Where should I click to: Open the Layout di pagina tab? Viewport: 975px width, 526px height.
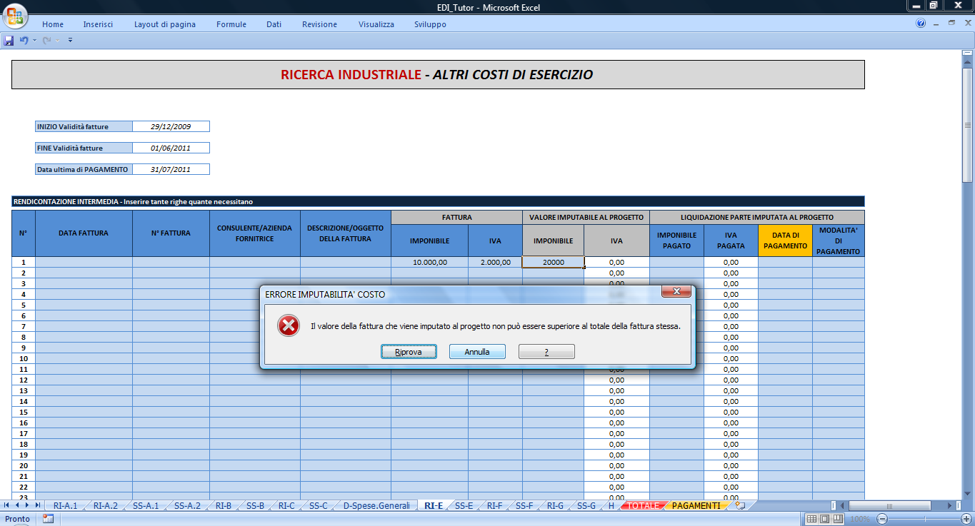(165, 24)
